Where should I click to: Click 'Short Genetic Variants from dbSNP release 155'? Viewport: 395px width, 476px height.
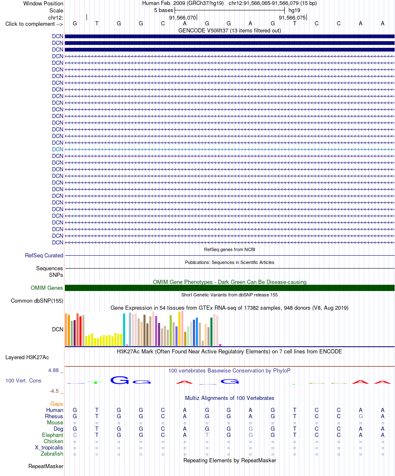click(230, 295)
